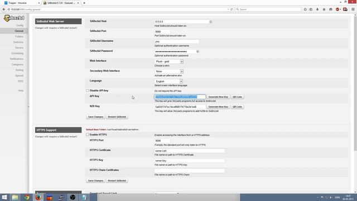Open the address bar history dropdown arrow
The image size is (357, 201).
point(228,9)
